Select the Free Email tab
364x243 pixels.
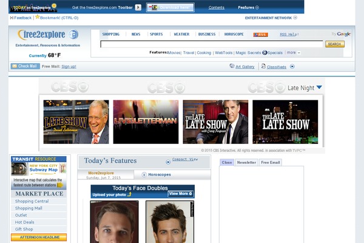(x=271, y=162)
